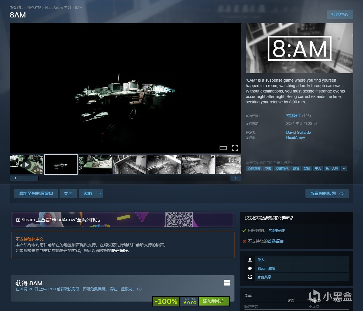The image size is (363, 311).
Task: Click the (?) help link about restrictions
Action: (139, 289)
